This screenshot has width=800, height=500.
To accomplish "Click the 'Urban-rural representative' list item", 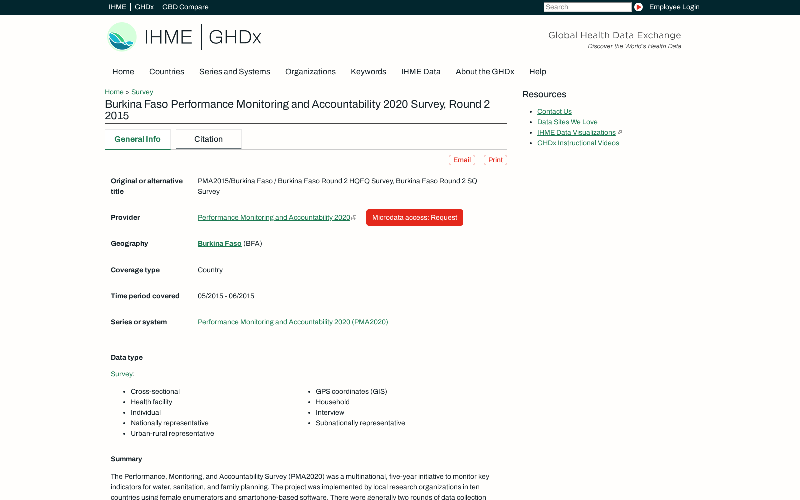I will pos(172,434).
